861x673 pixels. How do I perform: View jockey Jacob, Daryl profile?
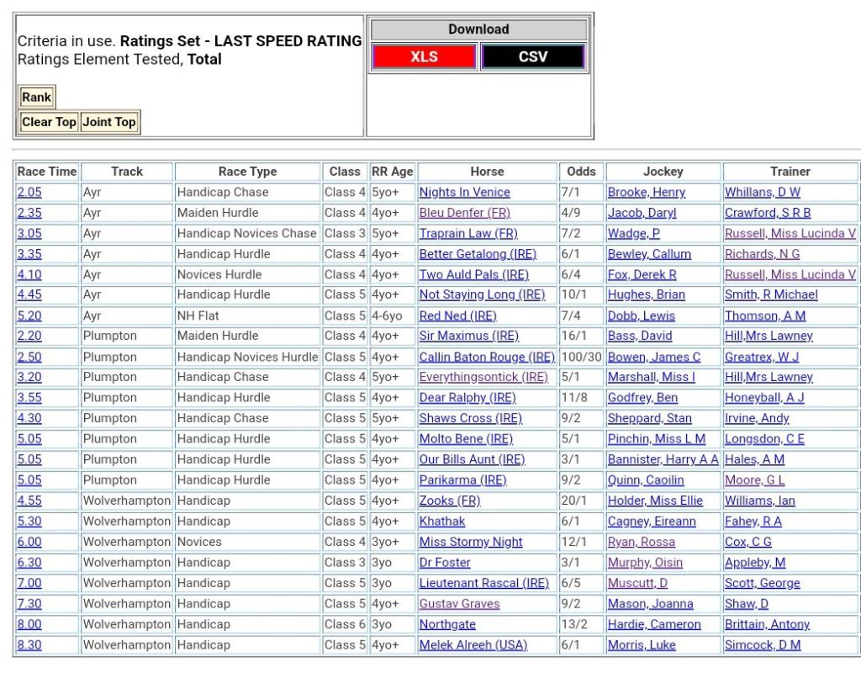point(642,213)
